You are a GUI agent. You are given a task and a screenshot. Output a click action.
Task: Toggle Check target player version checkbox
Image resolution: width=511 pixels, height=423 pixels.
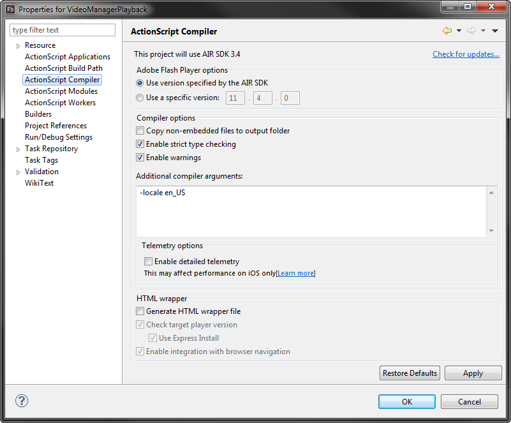pyautogui.click(x=140, y=325)
